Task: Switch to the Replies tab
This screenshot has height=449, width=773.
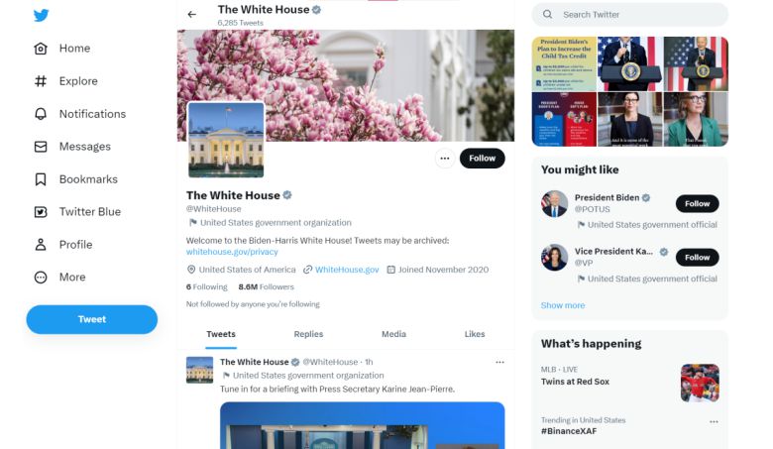Action: point(308,334)
